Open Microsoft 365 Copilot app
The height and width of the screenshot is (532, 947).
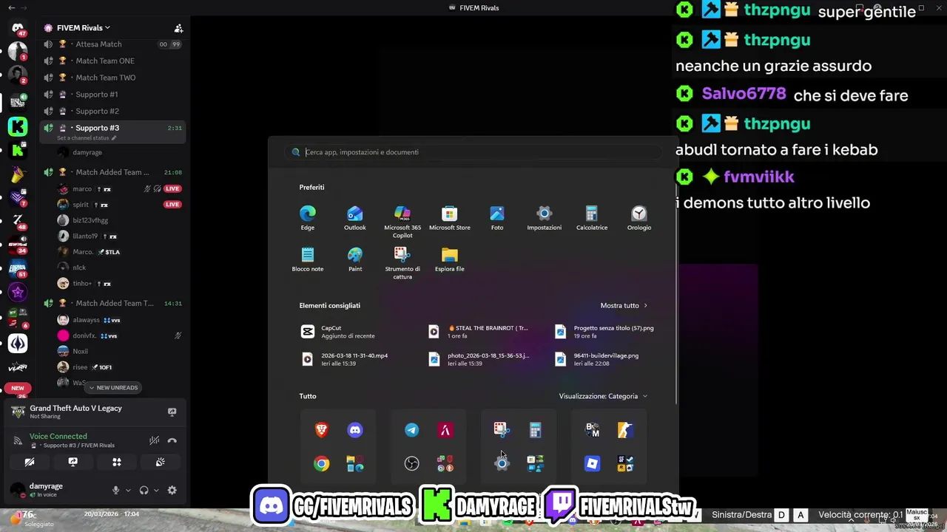coord(402,222)
